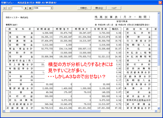
Task: Click the 固定負債合計 row label
Action: 139,84
